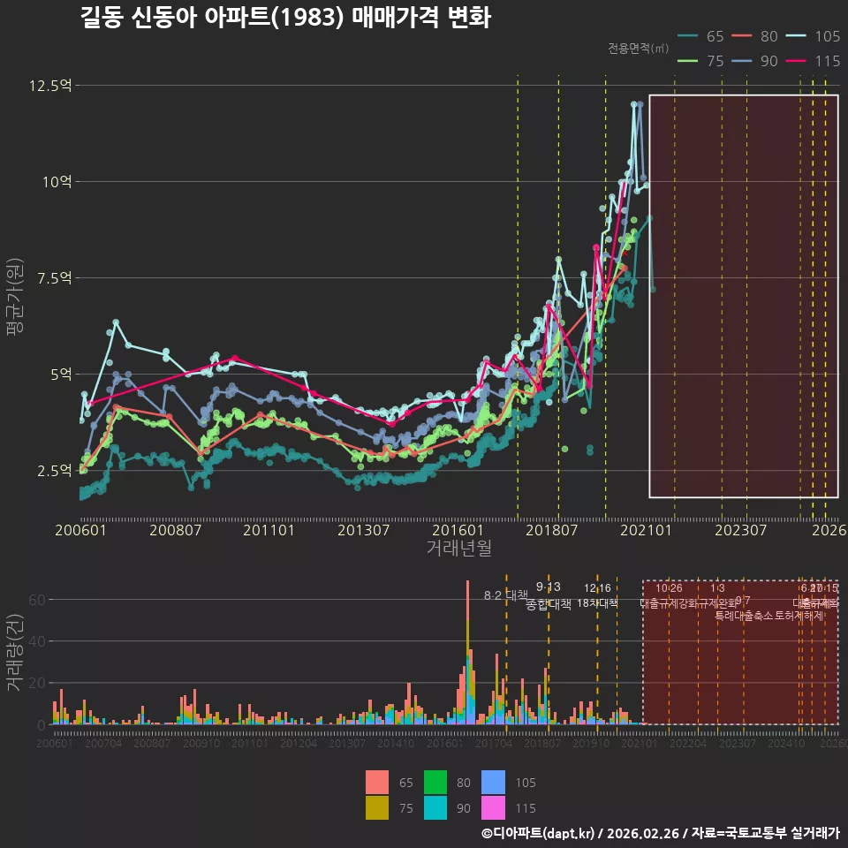Viewport: 848px width, 848px height.
Task: Click the 90 area line legend marker
Action: point(741,61)
